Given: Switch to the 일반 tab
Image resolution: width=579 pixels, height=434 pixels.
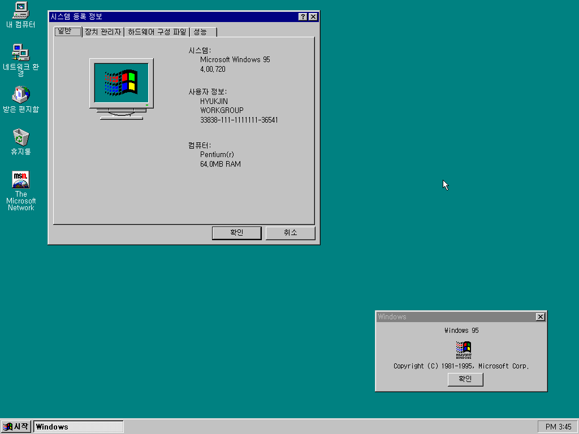Looking at the screenshot, I should click(x=68, y=32).
